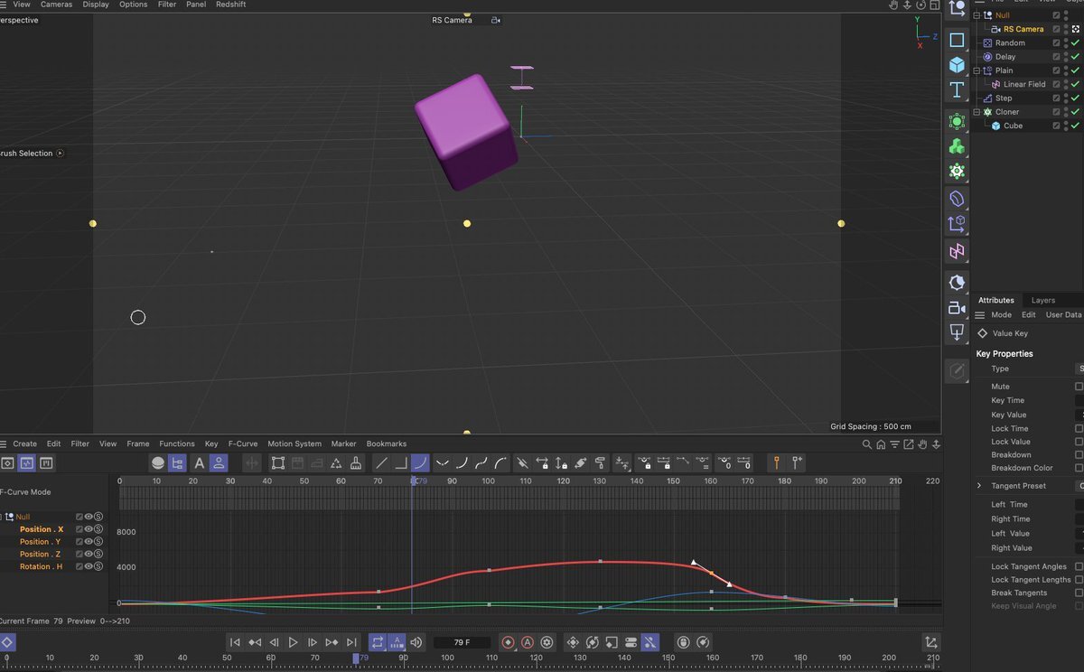Select the Rotation . H track
Screen dimensions: 1084x672
(x=42, y=566)
